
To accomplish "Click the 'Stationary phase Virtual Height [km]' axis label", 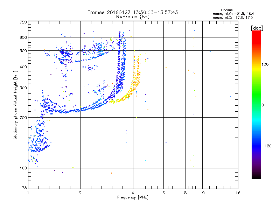I will [15, 105].
